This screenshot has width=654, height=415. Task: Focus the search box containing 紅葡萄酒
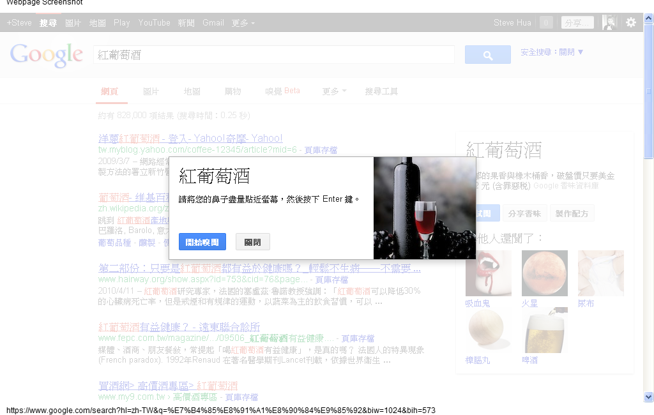coord(273,55)
